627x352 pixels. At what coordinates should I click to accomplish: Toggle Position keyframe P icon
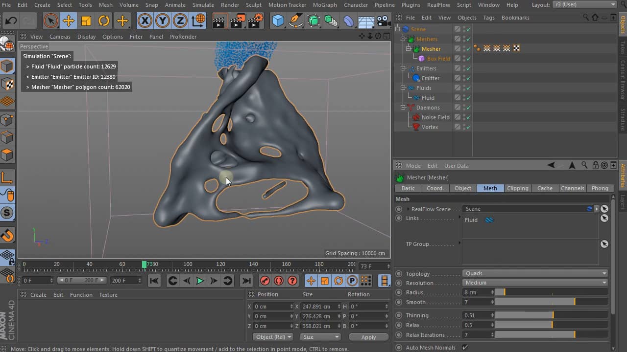tap(352, 281)
